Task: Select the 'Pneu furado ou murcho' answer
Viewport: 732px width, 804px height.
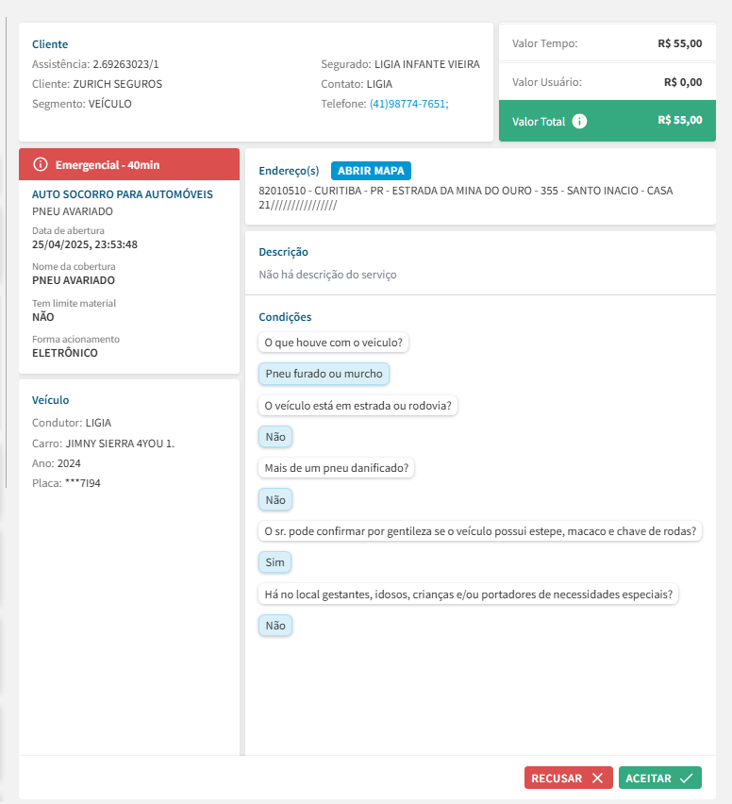Action: coord(324,374)
